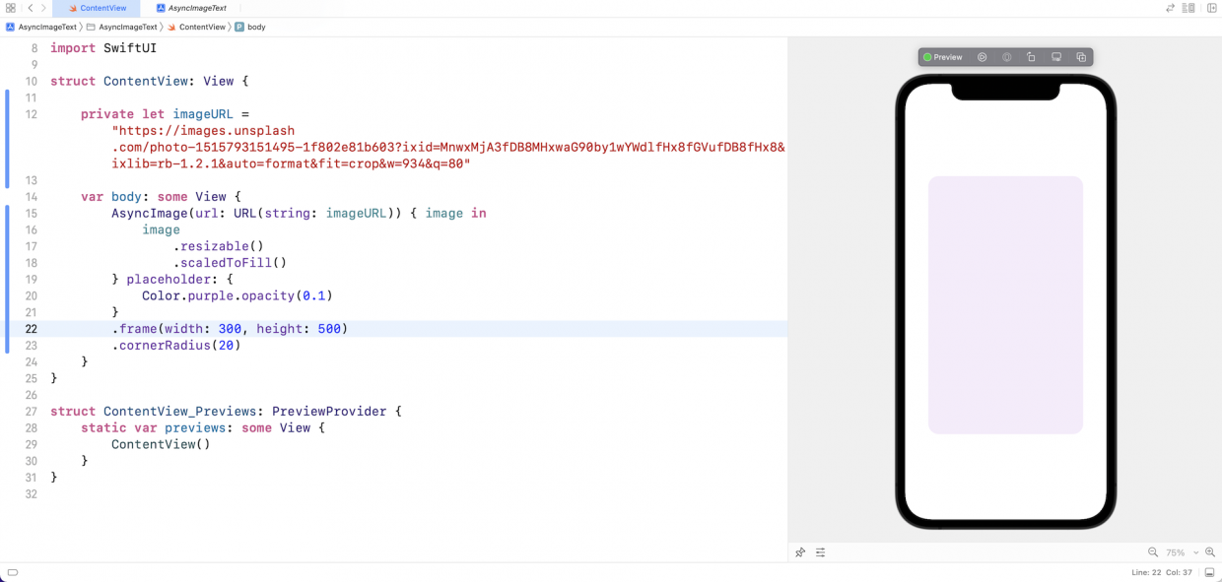The height and width of the screenshot is (582, 1222).
Task: Open preview device settings icon
Action: (1056, 57)
